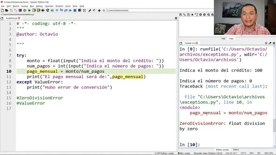Click the debugger step-return icon
Image resolution: width=276 pixels, height=155 pixels.
66,10
